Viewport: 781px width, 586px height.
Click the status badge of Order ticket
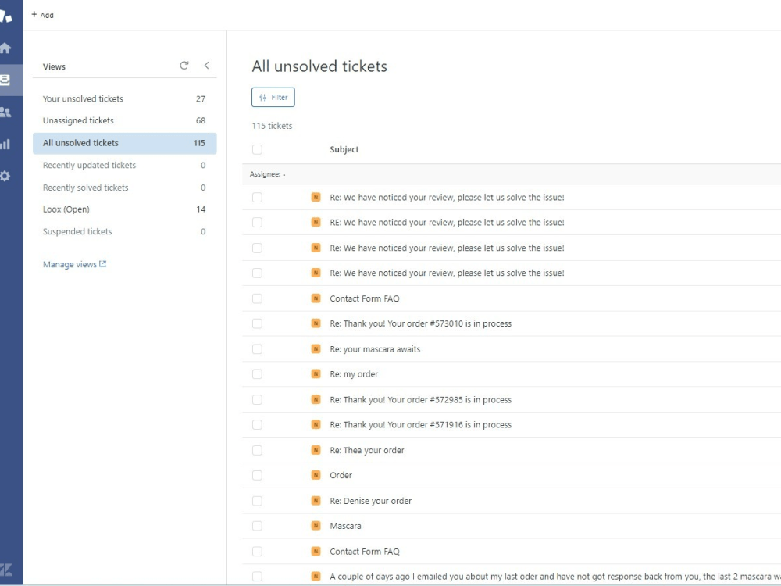(x=316, y=475)
